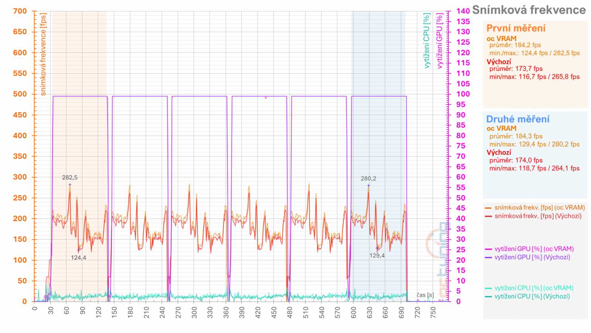
Task: Click the 105 tick on percent axis
Action: [463, 84]
